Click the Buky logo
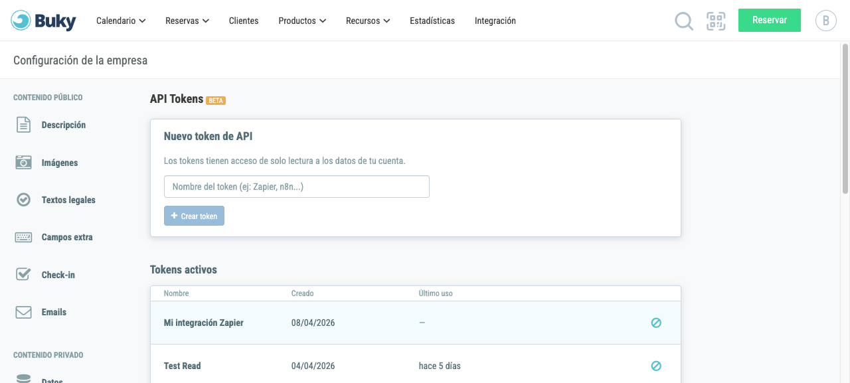The image size is (850, 383). click(x=44, y=21)
